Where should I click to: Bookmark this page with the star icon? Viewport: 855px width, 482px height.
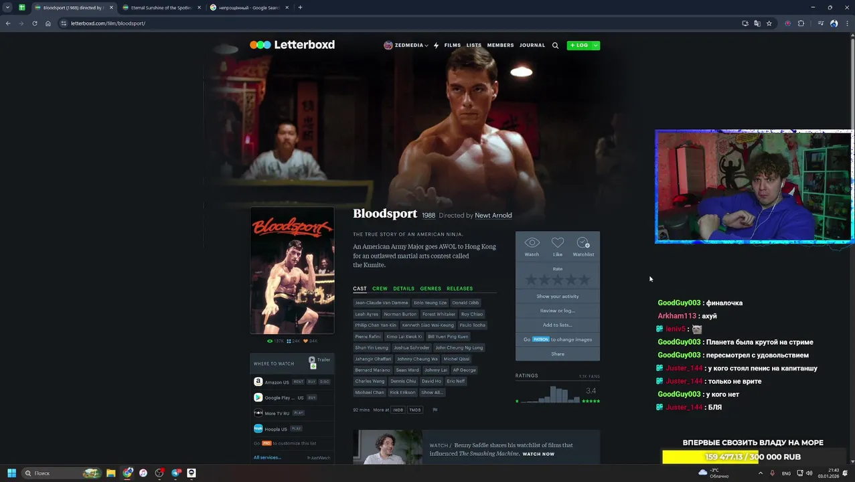click(x=769, y=23)
